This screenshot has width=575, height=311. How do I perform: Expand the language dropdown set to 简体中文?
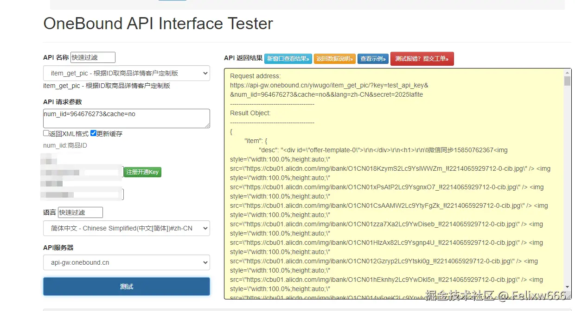point(127,228)
